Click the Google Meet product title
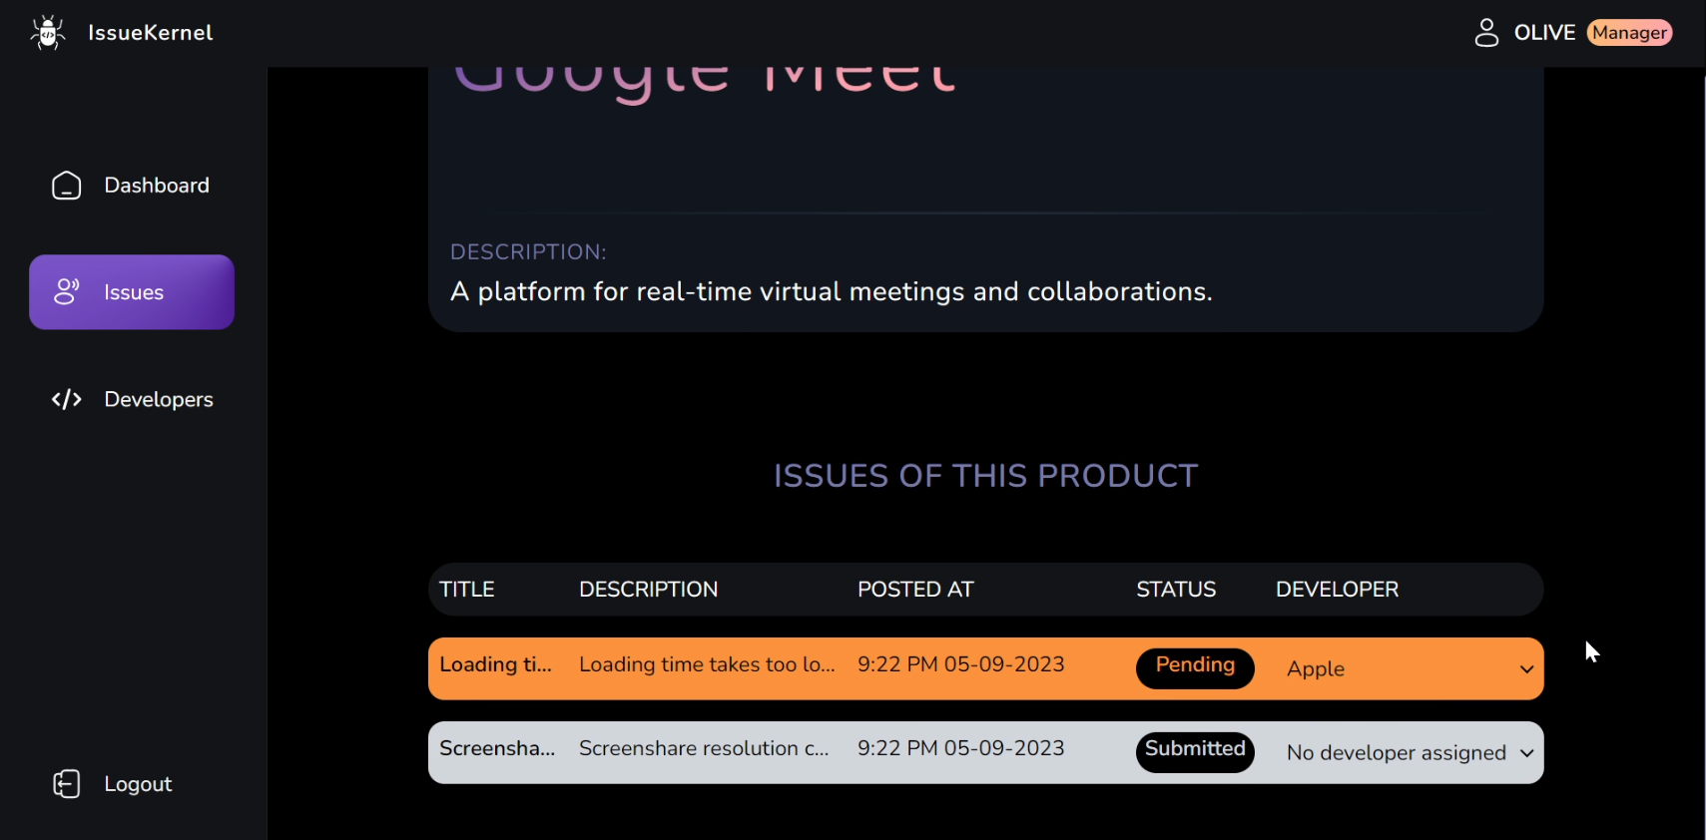The width and height of the screenshot is (1706, 840). 705,84
